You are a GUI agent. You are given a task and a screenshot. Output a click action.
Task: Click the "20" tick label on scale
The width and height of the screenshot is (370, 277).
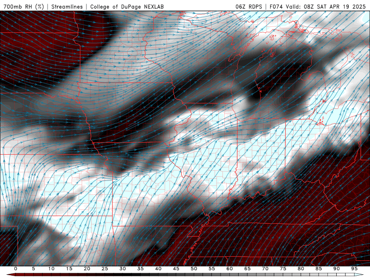pyautogui.click(x=87, y=269)
